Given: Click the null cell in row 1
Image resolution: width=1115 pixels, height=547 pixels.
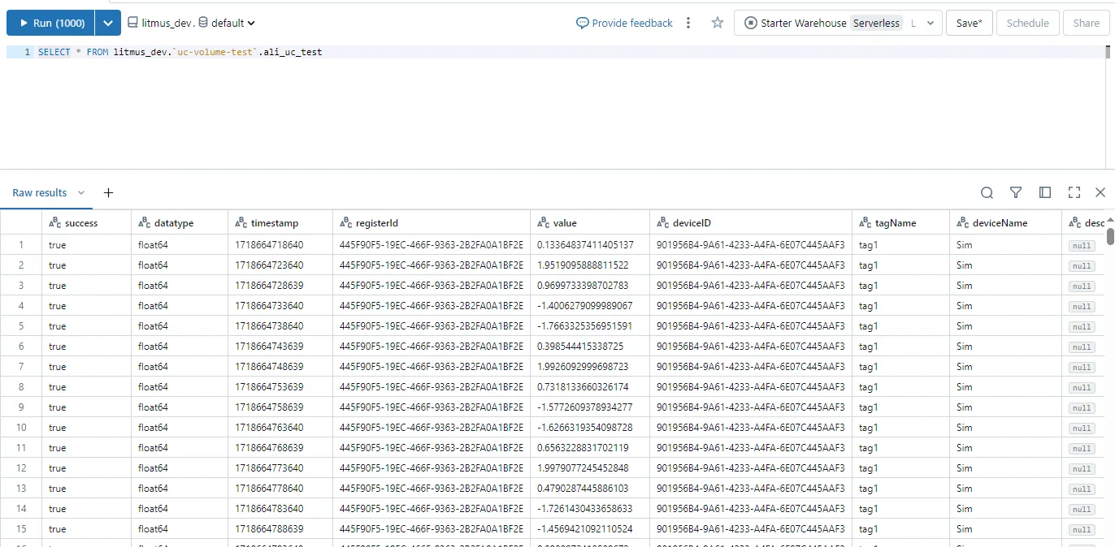Looking at the screenshot, I should coord(1082,245).
